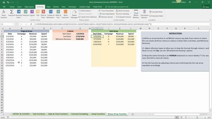The width and height of the screenshot is (212, 119).
Task: Open the Formula Formatting sheet tab
Action: pyautogui.click(x=79, y=114)
